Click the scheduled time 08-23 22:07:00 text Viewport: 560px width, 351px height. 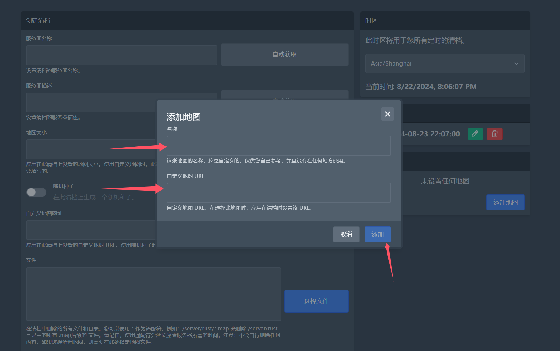[x=431, y=134]
